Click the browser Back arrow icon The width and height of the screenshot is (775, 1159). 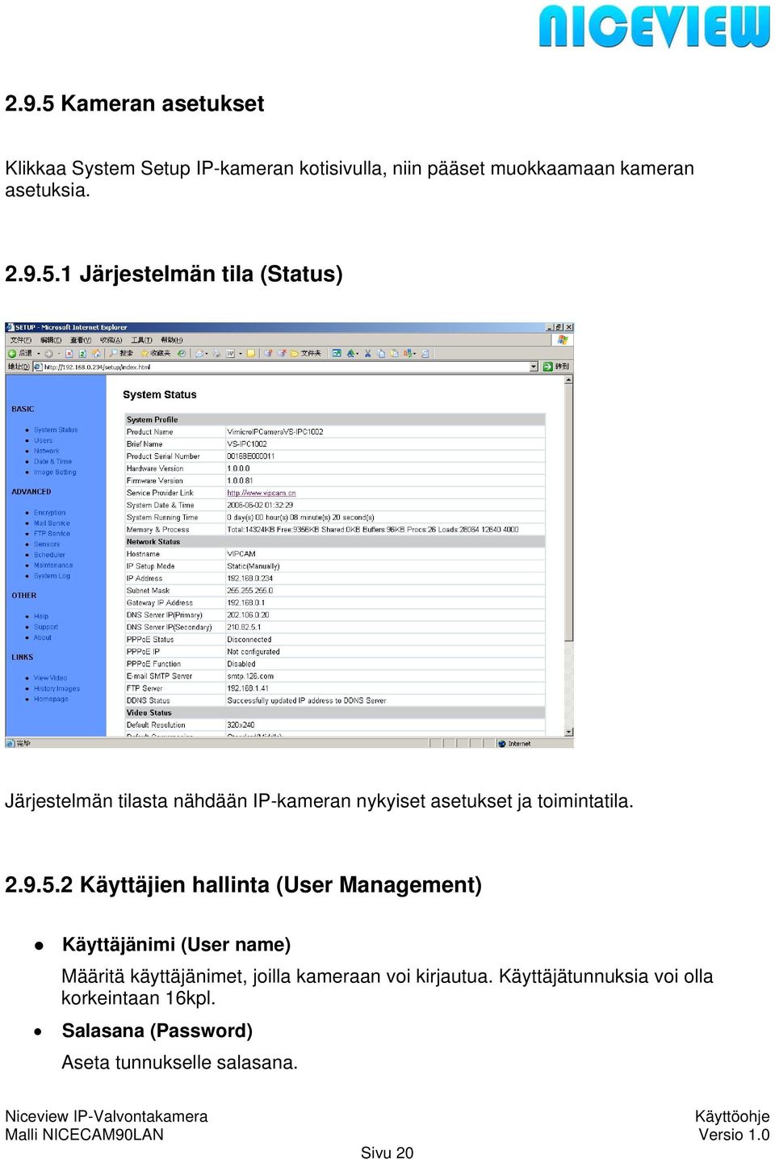click(12, 353)
